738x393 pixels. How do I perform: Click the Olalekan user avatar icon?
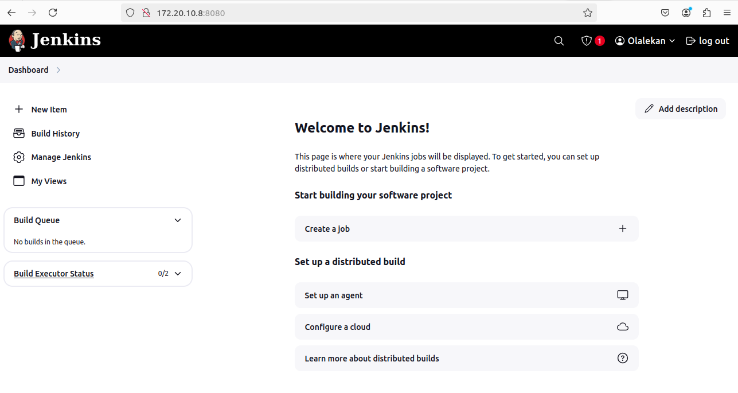click(x=620, y=41)
